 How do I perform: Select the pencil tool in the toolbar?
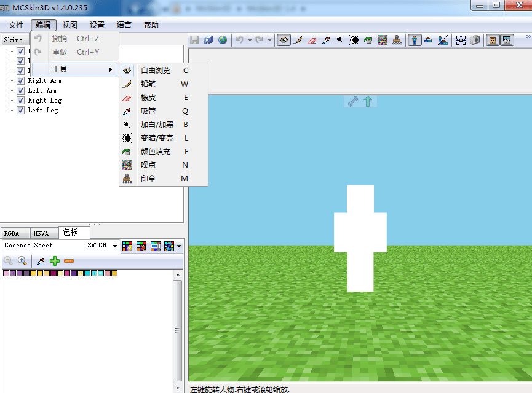[x=298, y=40]
